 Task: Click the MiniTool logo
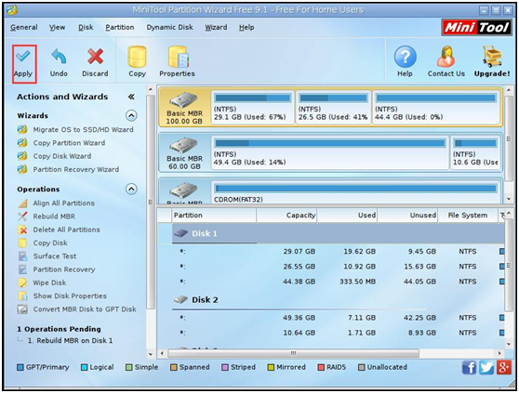pos(476,28)
